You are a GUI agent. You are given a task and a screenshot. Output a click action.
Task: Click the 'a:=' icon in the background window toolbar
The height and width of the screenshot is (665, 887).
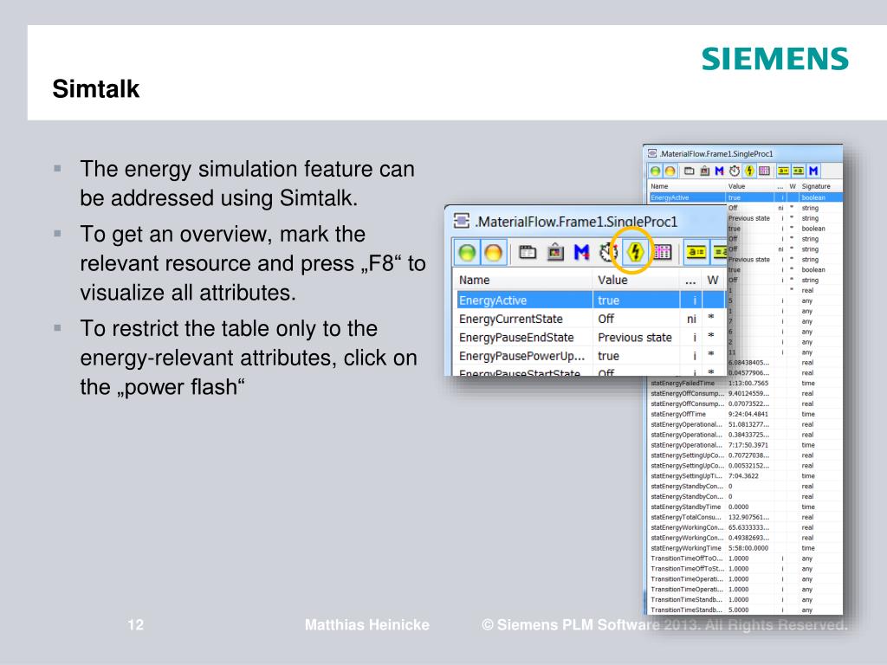783,171
